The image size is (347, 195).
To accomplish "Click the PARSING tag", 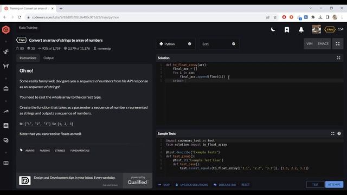I will pos(44,151).
